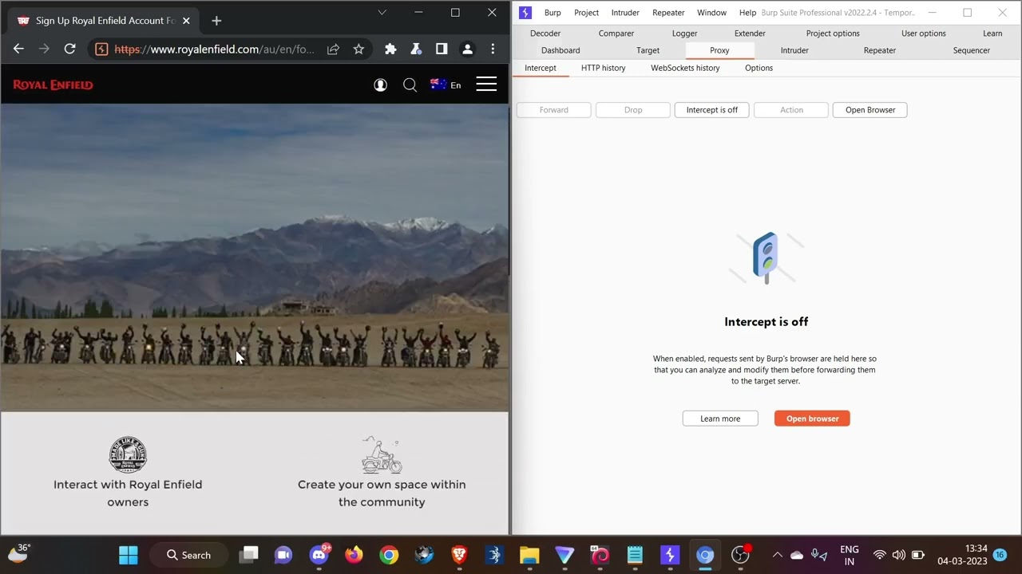Go back to the previous page in Chrome
This screenshot has height=574, width=1022.
coord(18,49)
